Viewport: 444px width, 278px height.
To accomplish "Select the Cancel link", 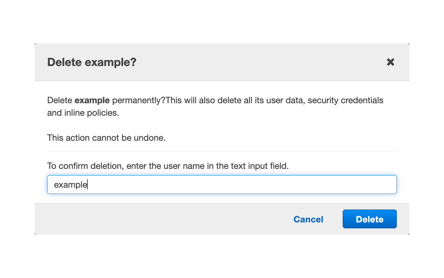I will 308,219.
